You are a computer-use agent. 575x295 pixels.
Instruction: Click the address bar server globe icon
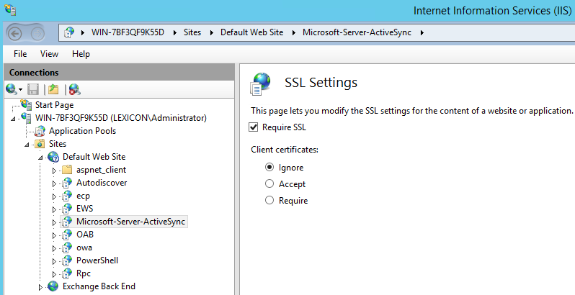click(x=69, y=32)
